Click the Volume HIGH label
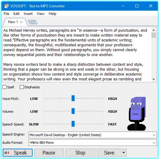159x159 pixels. [x=112, y=111]
